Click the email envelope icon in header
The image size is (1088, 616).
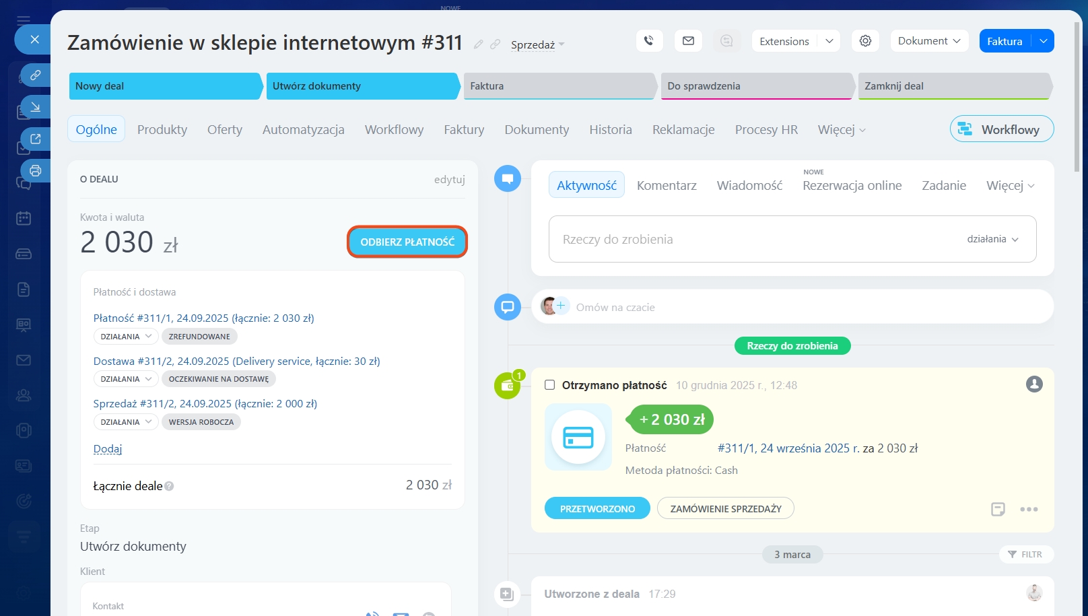pos(688,41)
